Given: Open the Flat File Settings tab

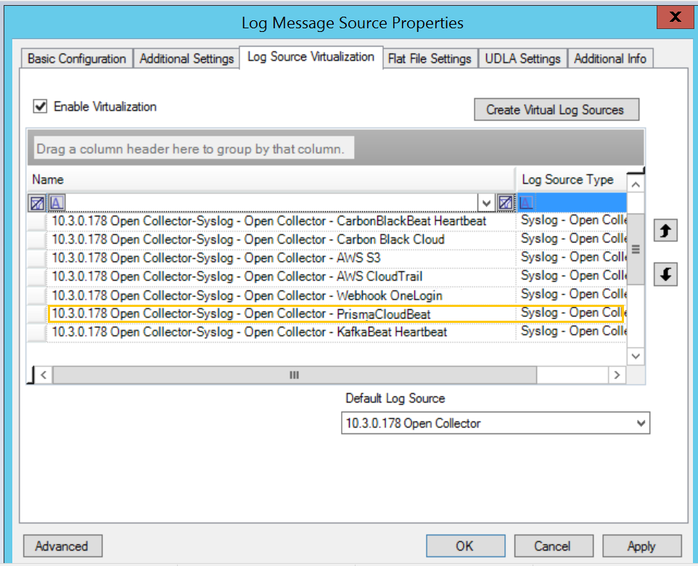Looking at the screenshot, I should click(430, 59).
